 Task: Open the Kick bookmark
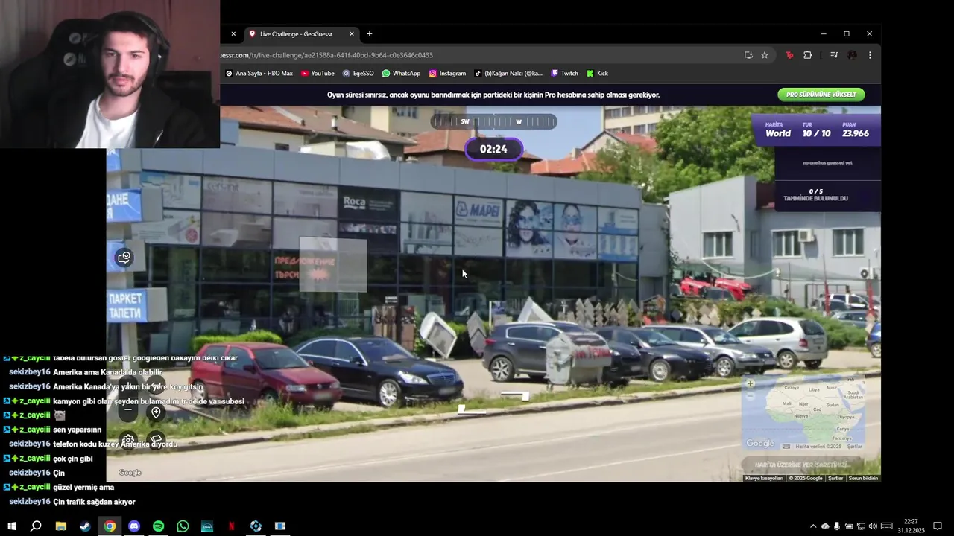click(x=597, y=74)
